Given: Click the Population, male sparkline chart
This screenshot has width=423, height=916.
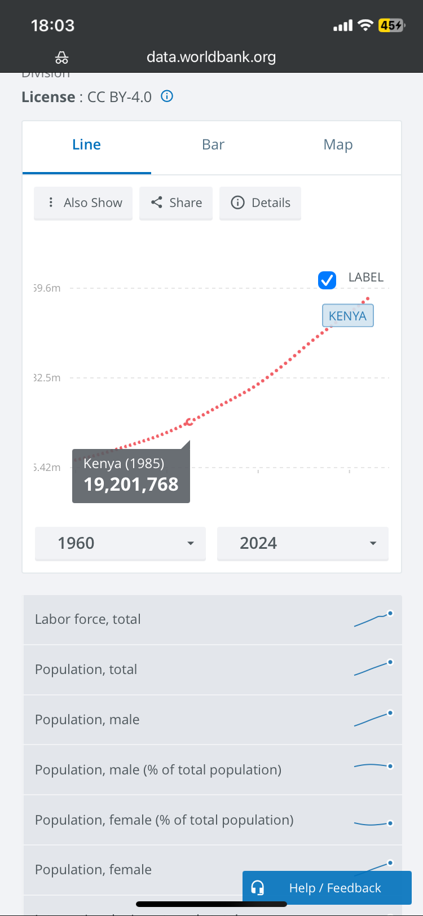Looking at the screenshot, I should point(373,719).
